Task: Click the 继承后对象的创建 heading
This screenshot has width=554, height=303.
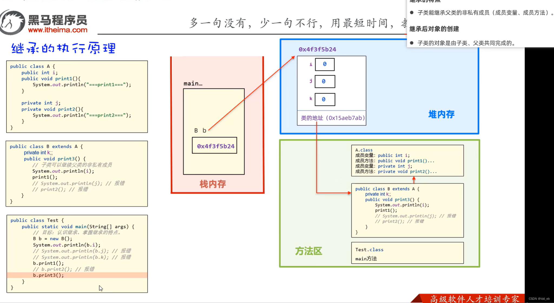Action: coord(434,29)
